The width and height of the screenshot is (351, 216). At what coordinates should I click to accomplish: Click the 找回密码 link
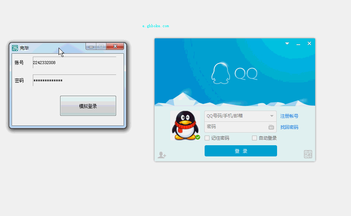pyautogui.click(x=289, y=127)
